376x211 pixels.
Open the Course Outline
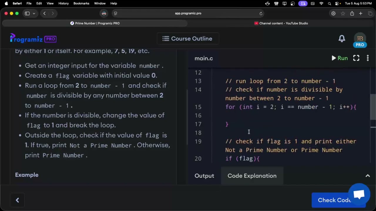tap(188, 39)
